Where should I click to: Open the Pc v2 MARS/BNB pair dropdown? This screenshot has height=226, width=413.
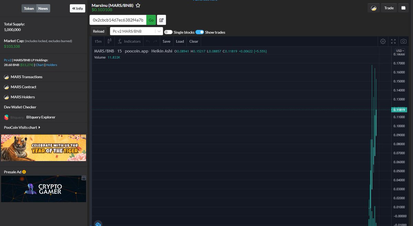136,31
